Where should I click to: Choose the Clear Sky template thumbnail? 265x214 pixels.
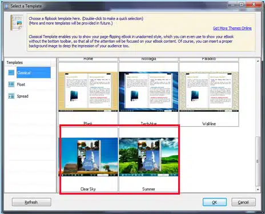[88, 157]
